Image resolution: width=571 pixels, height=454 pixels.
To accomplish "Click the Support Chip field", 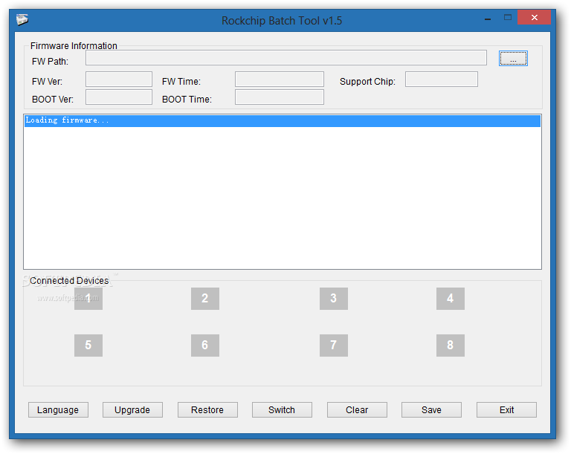I will (442, 79).
